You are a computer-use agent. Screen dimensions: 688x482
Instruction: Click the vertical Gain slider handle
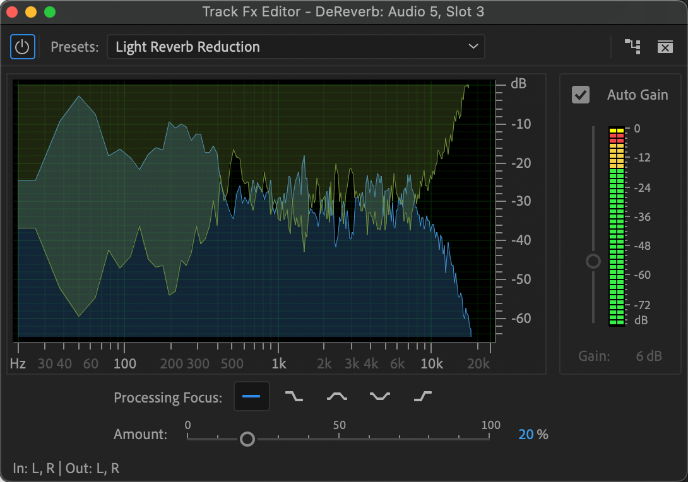[x=593, y=261]
